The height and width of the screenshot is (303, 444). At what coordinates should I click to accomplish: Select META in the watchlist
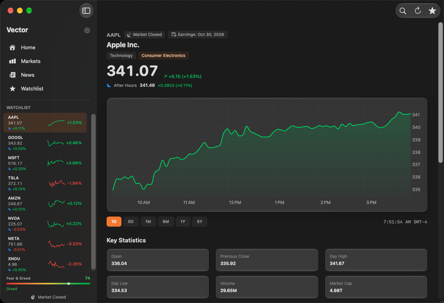(x=45, y=244)
